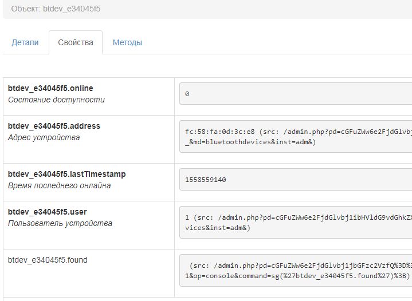Select the btdev_e34045f5.found property name
Screen dimensions: 412x301
click(x=48, y=260)
